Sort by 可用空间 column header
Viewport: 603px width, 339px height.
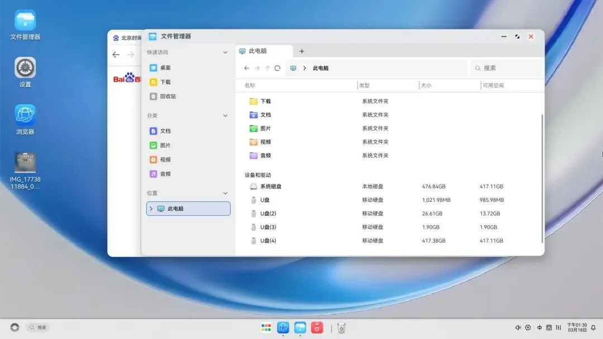point(493,85)
